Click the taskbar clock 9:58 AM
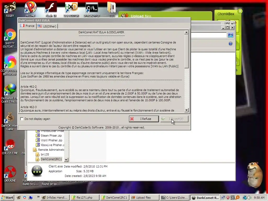 [259, 198]
